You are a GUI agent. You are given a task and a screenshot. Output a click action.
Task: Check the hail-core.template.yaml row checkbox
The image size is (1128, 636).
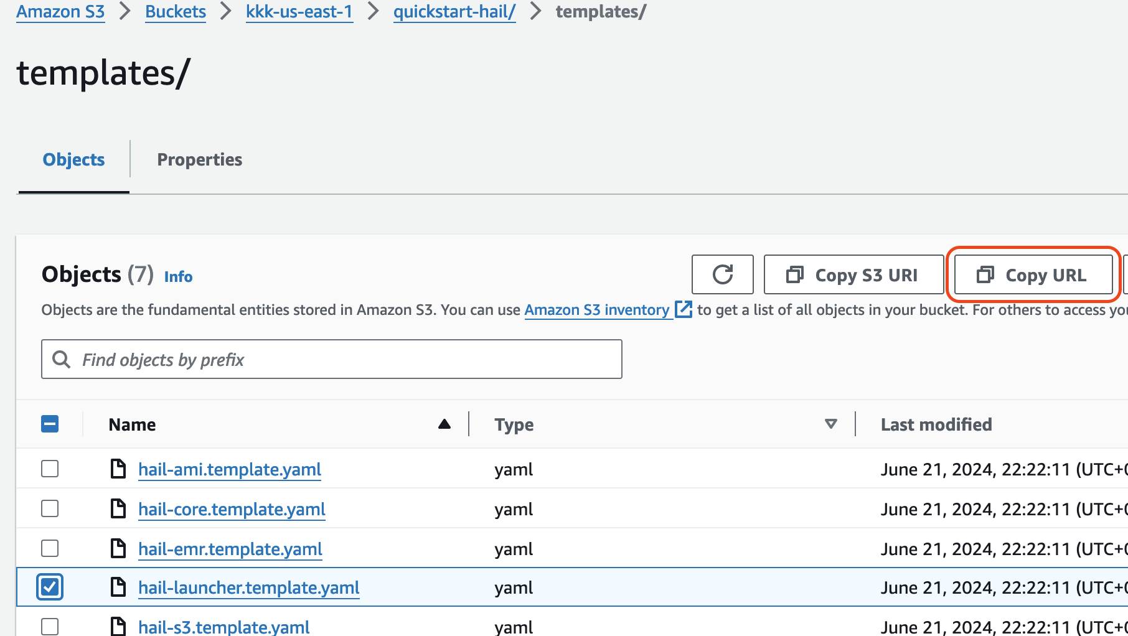[x=50, y=508]
